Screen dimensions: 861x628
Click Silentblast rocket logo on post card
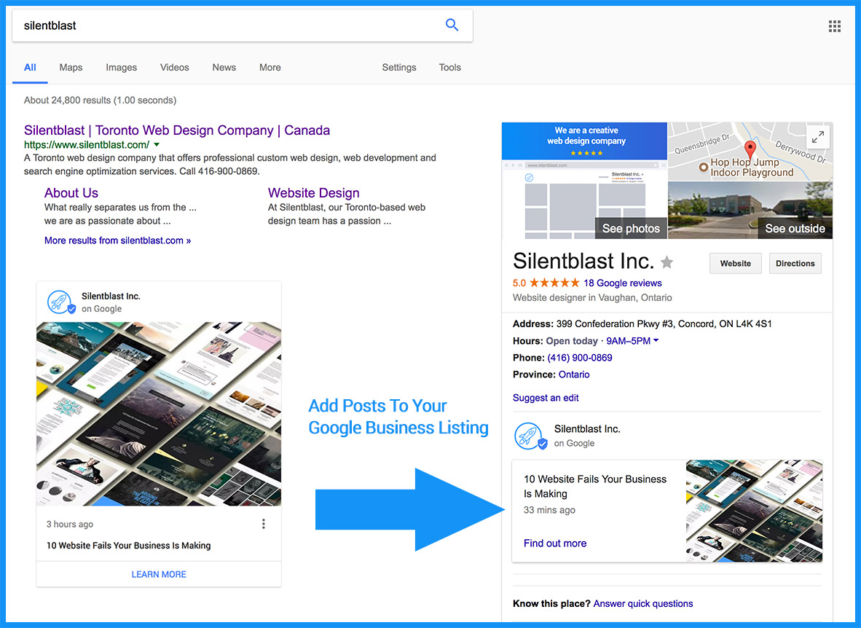pos(61,302)
